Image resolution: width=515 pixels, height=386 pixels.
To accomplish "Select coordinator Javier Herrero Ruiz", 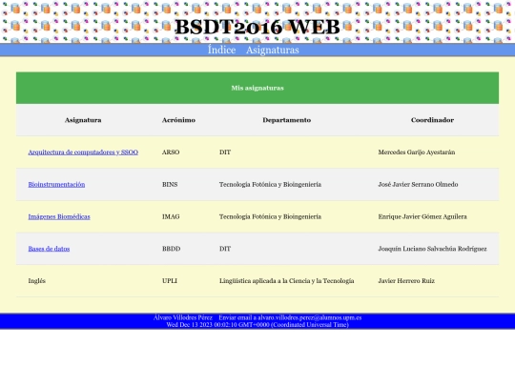I will click(432, 281).
